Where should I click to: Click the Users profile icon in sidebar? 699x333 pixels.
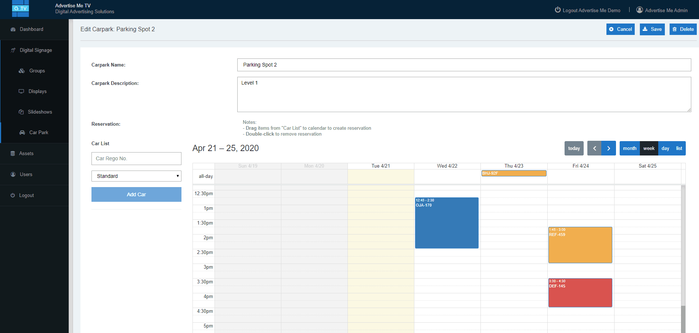[x=13, y=175]
